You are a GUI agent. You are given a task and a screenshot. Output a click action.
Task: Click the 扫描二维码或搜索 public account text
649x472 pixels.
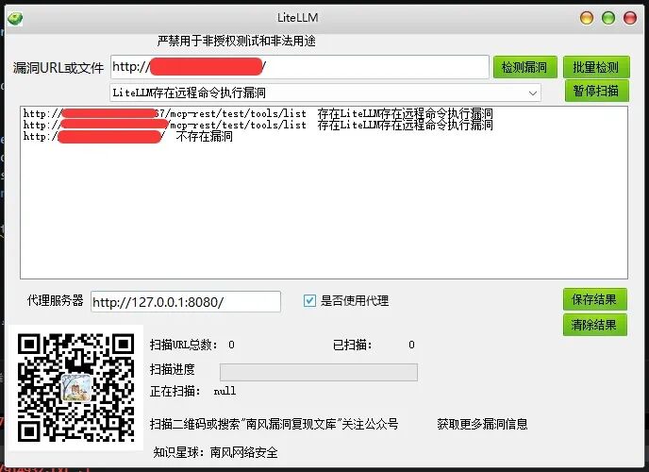(274, 424)
